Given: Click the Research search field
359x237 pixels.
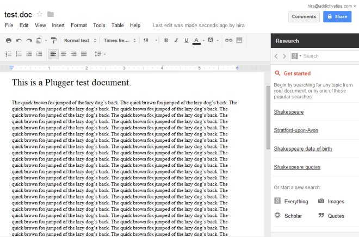Looking at the screenshot, I should point(331,56).
